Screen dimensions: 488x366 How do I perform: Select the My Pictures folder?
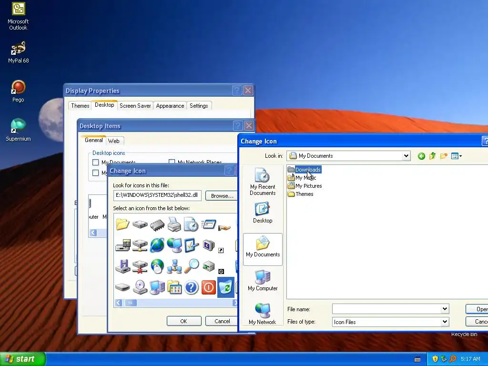coord(305,186)
